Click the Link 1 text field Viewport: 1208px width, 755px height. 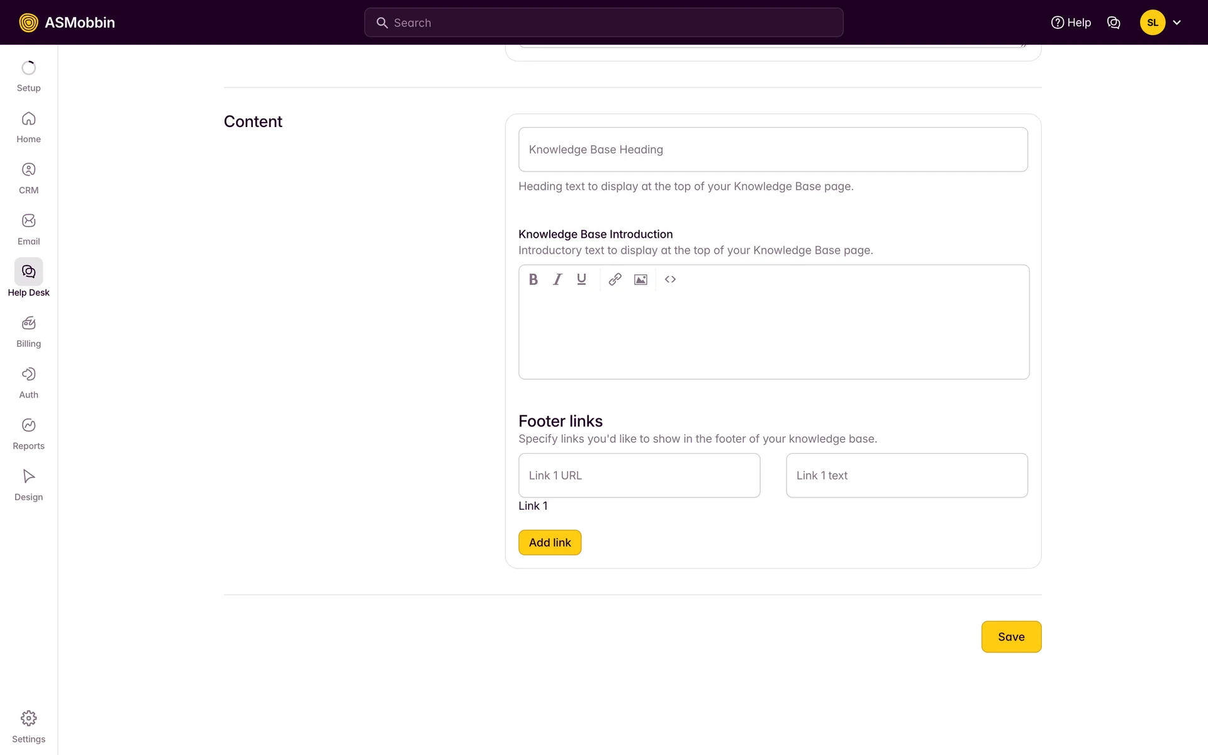[906, 476]
